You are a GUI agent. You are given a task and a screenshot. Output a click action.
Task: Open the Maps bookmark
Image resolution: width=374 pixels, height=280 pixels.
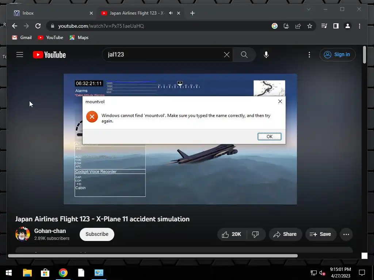pos(79,38)
